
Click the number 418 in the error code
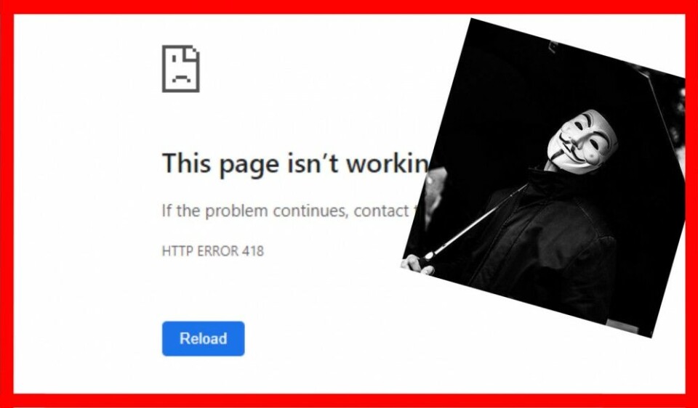[253, 251]
